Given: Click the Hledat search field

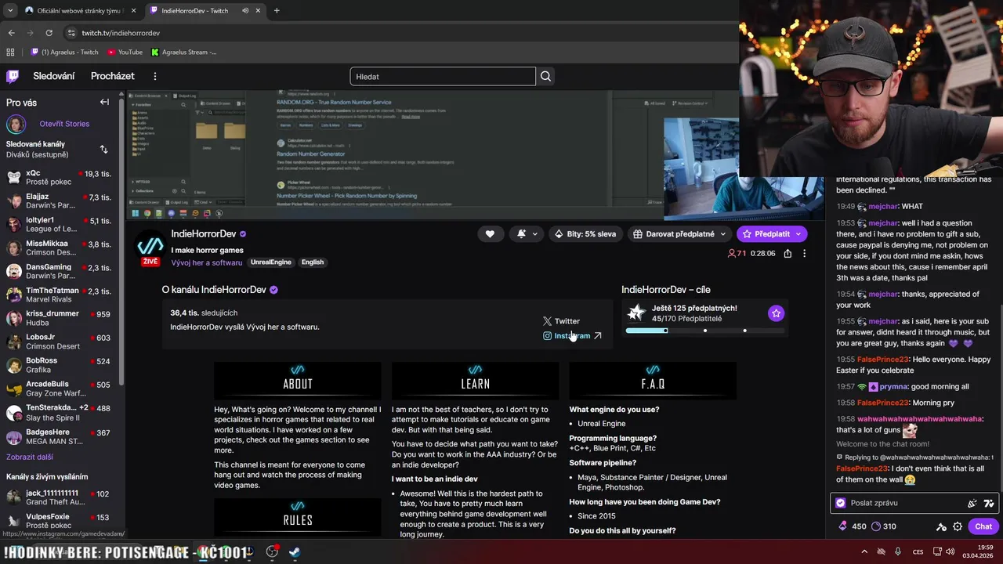Looking at the screenshot, I should (x=443, y=76).
